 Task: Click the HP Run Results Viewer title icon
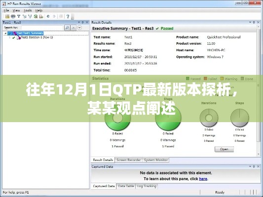[4, 3]
